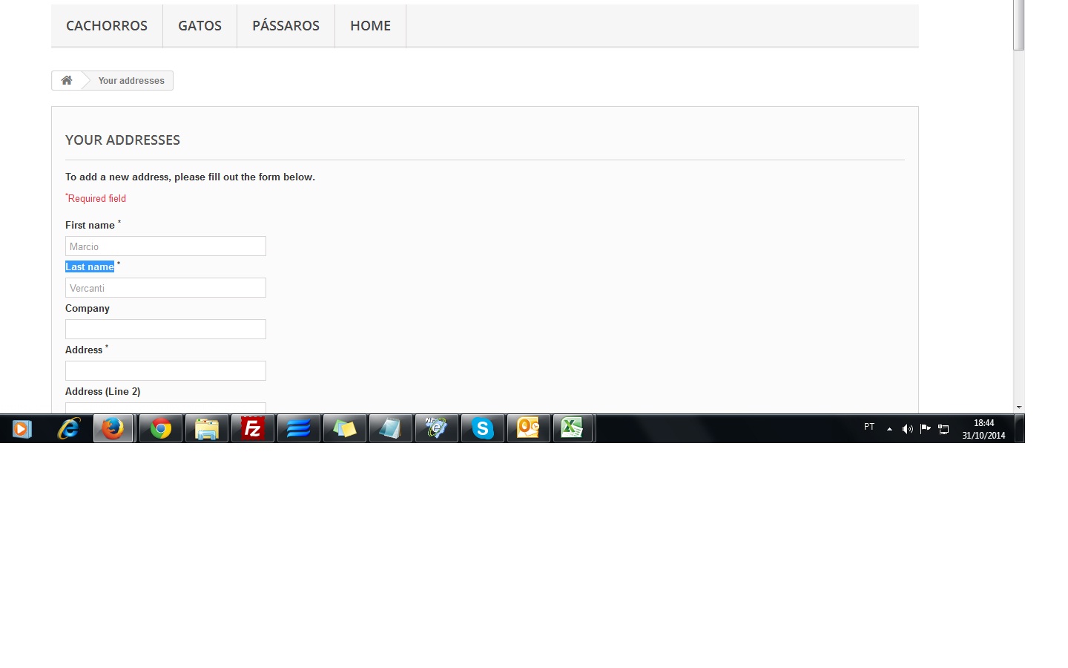Open the NF-e application in the taskbar
Image resolution: width=1068 pixels, height=668 pixels.
coord(437,429)
